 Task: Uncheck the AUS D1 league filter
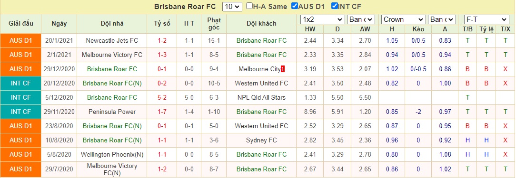pos(295,6)
